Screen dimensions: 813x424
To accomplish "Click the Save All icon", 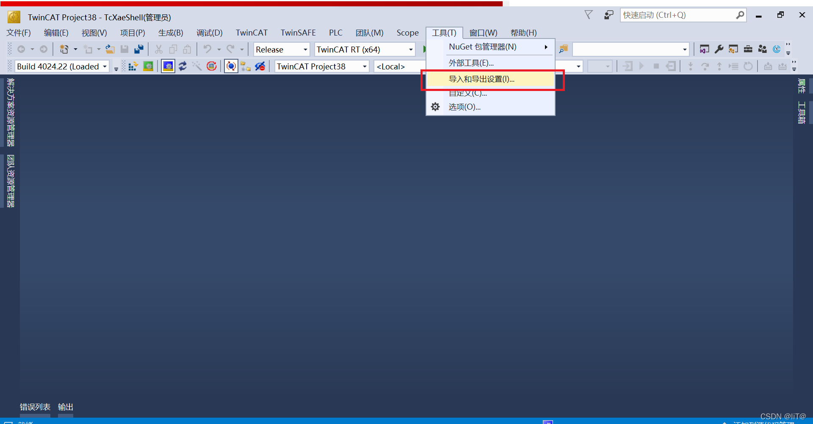I will point(139,50).
